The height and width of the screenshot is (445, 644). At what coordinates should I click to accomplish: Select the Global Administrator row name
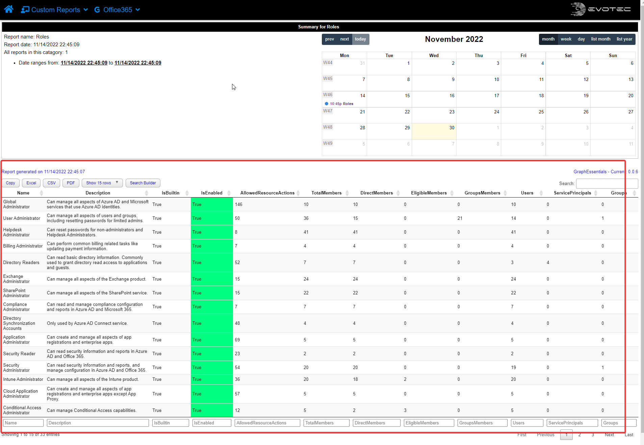[17, 204]
